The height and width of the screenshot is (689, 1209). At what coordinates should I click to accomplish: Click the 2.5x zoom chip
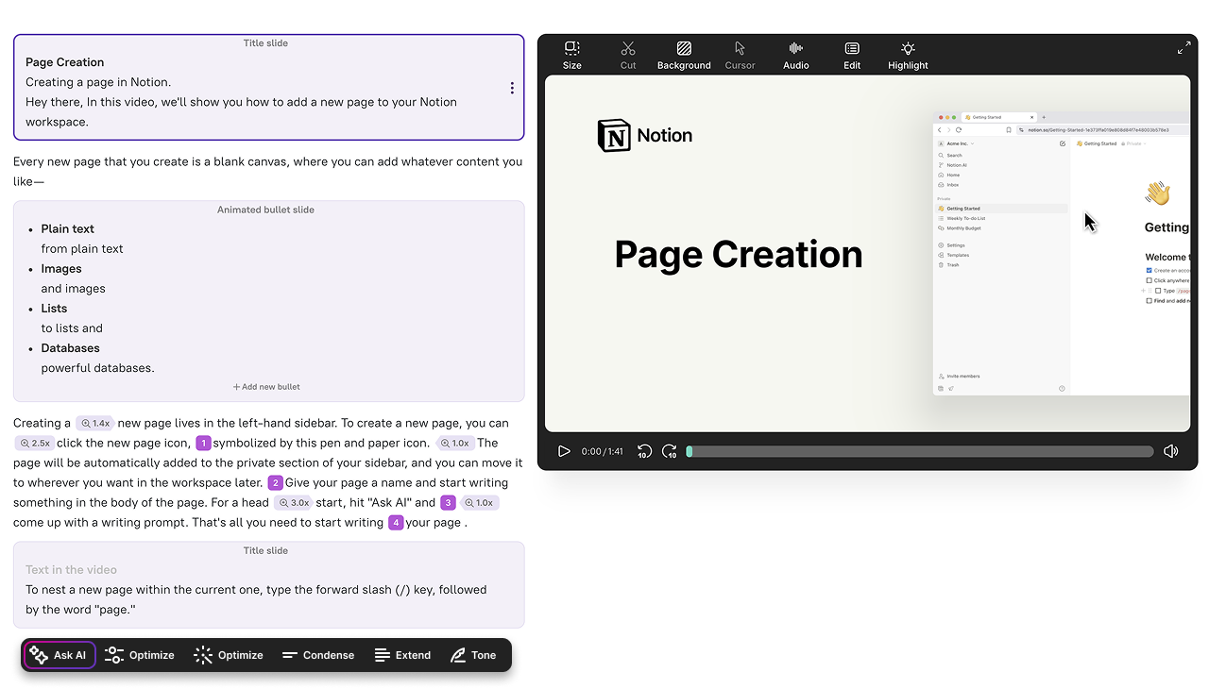coord(34,444)
